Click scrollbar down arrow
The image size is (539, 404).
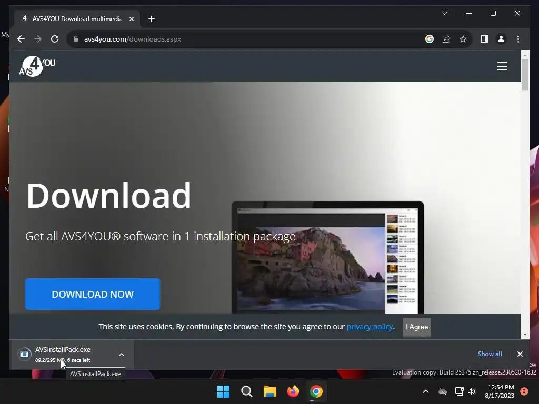click(x=525, y=334)
